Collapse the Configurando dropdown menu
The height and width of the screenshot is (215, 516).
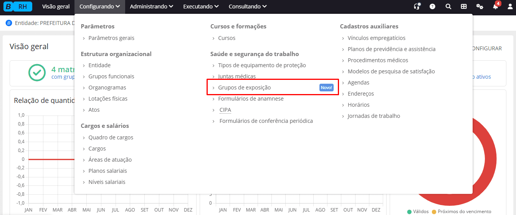click(x=100, y=7)
